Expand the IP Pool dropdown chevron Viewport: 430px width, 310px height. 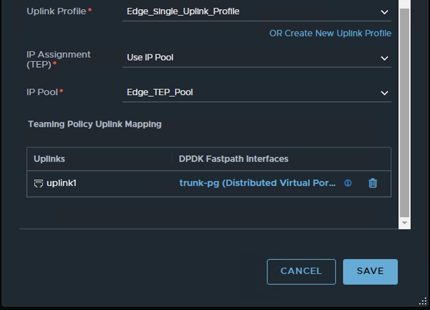384,93
